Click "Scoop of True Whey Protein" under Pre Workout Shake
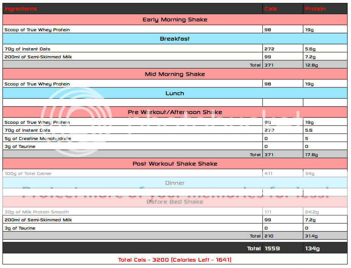 37,122
